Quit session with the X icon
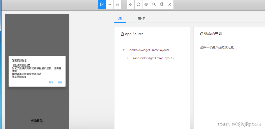 point(170,4)
